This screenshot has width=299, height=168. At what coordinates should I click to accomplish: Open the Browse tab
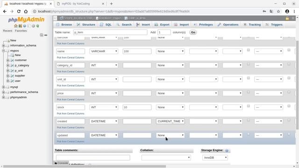coord(64,25)
